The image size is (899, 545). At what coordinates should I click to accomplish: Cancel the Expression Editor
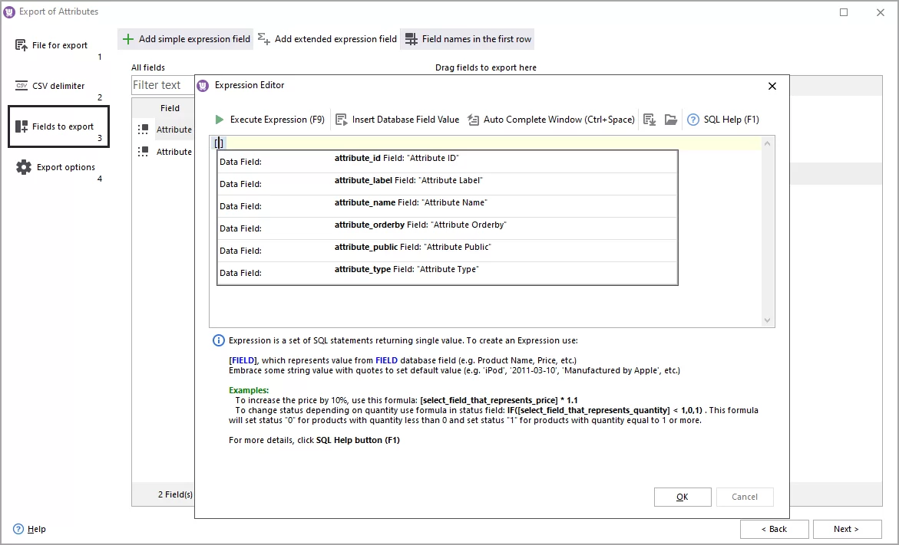(744, 497)
